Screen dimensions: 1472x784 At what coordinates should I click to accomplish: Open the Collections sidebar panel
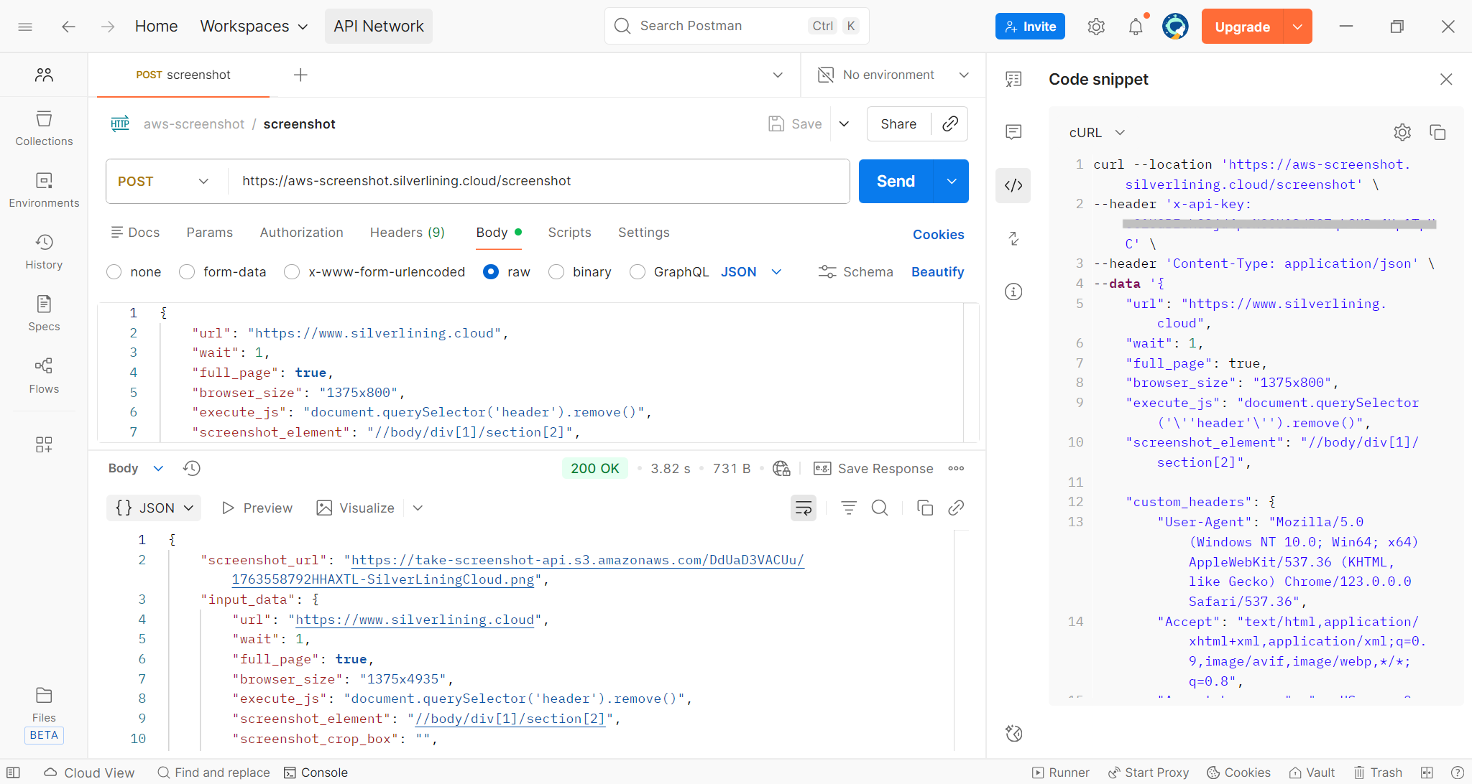pyautogui.click(x=44, y=128)
